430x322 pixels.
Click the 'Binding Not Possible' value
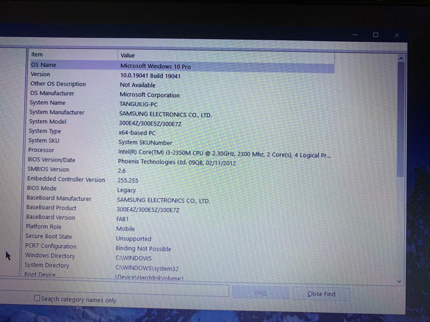tap(143, 248)
